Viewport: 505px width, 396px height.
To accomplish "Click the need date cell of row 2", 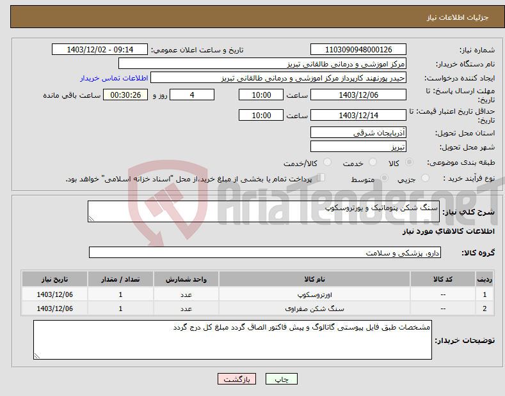I will click(x=55, y=308).
